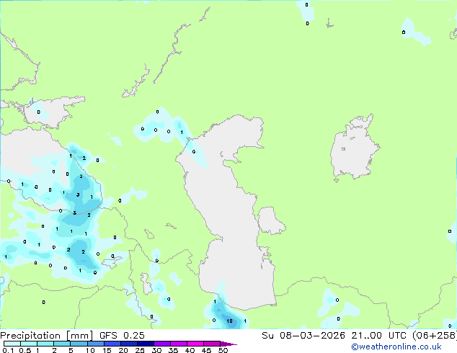
Task: Click the "21..00 UTC" time label
Action: 378,336
